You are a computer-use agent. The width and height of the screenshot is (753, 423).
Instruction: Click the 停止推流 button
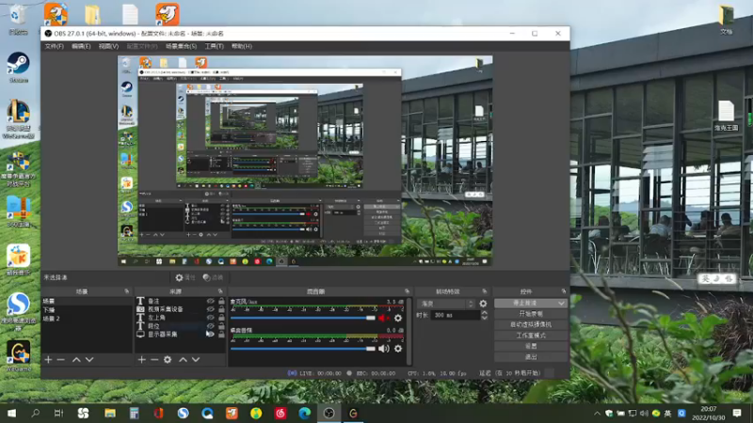click(525, 303)
